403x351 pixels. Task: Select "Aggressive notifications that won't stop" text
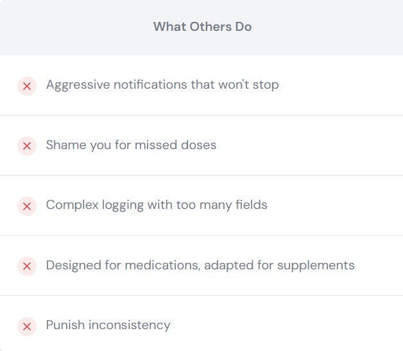click(x=162, y=85)
